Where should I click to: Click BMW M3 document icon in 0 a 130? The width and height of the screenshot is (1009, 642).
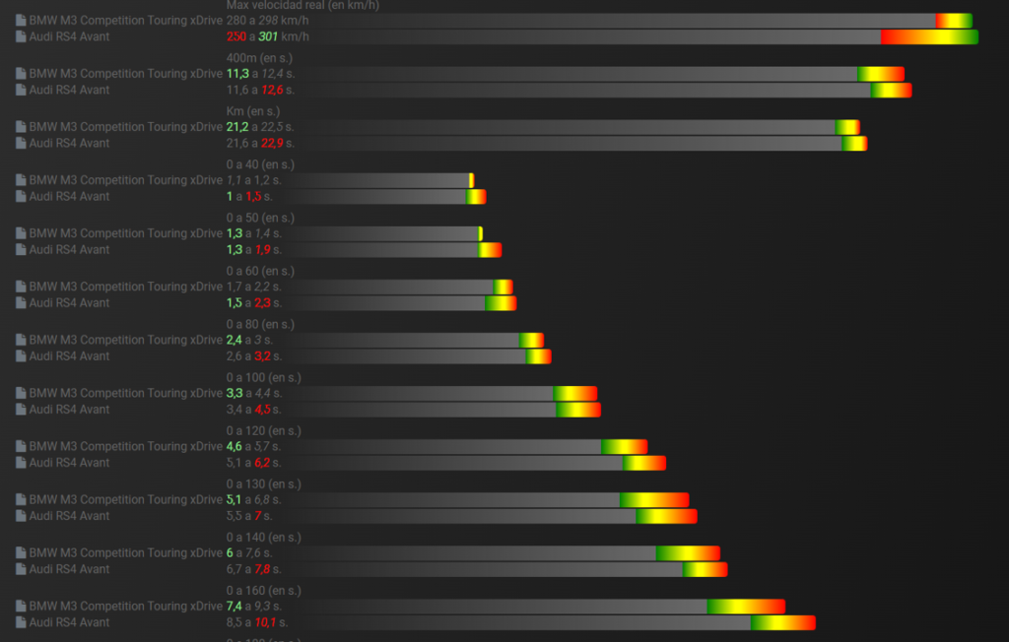tap(21, 500)
